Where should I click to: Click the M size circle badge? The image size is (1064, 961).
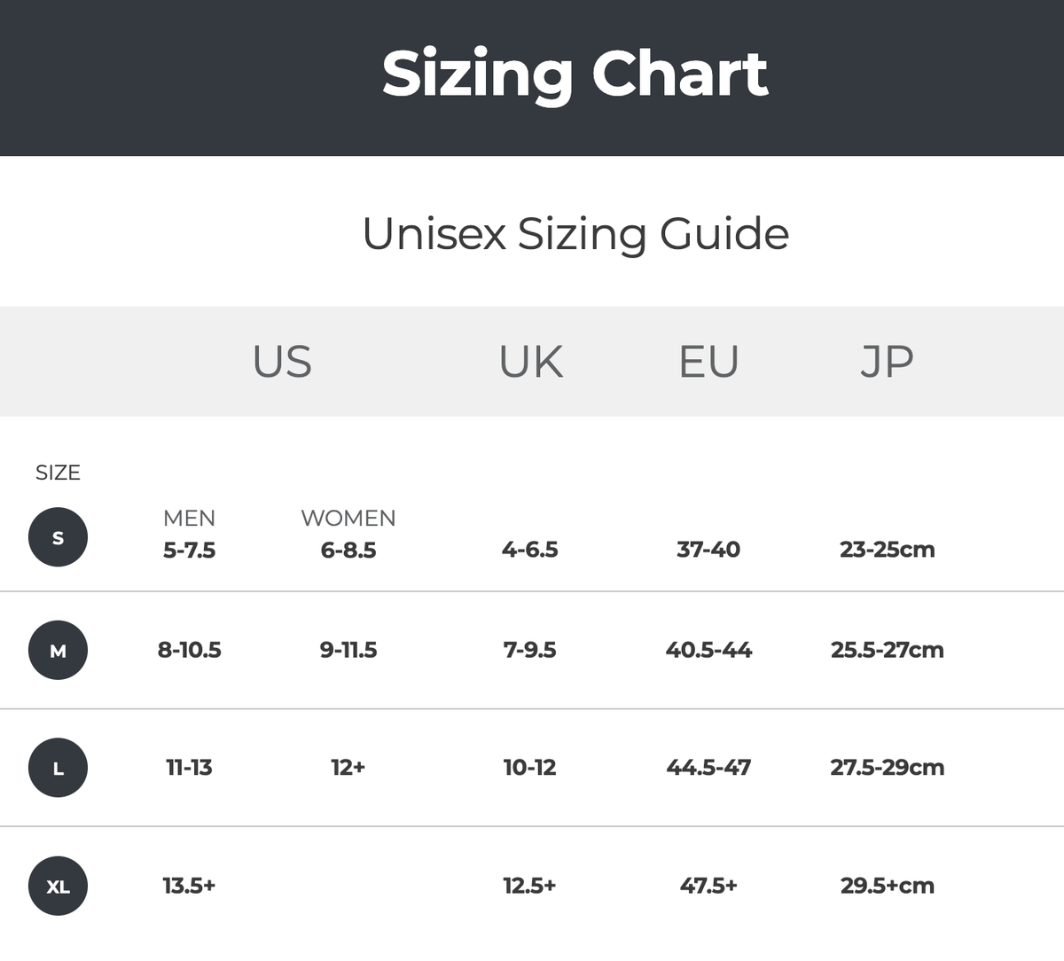tap(58, 651)
